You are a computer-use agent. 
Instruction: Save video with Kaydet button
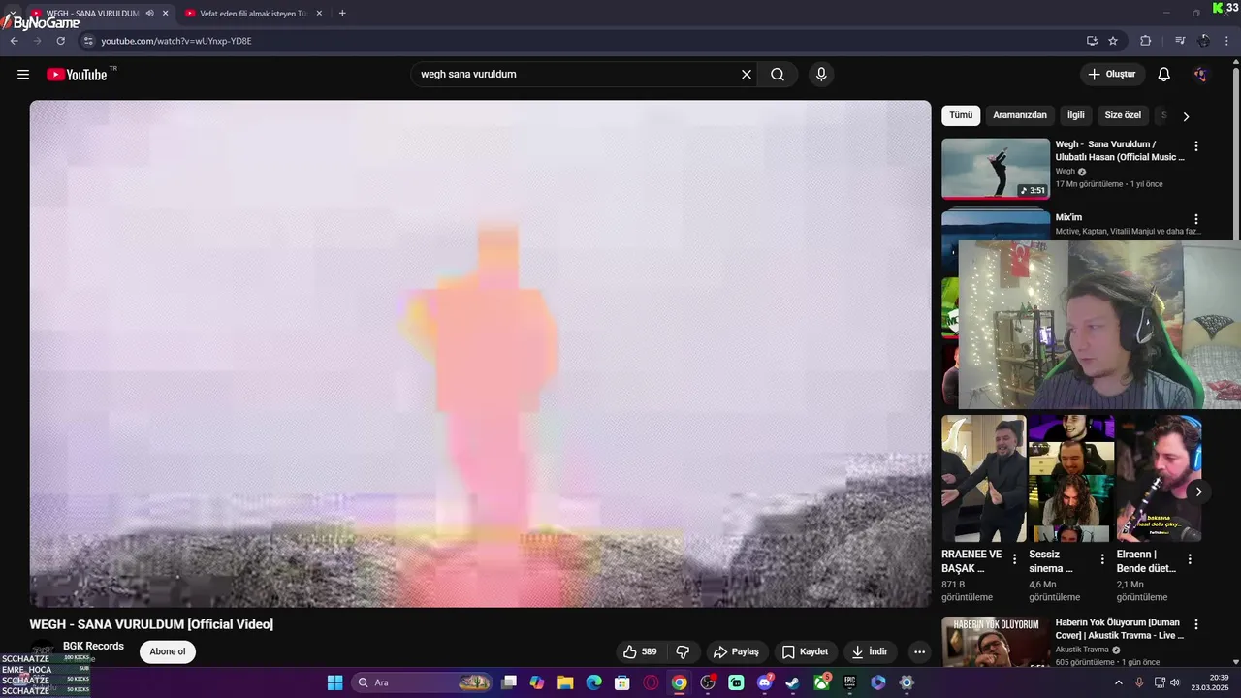point(805,651)
